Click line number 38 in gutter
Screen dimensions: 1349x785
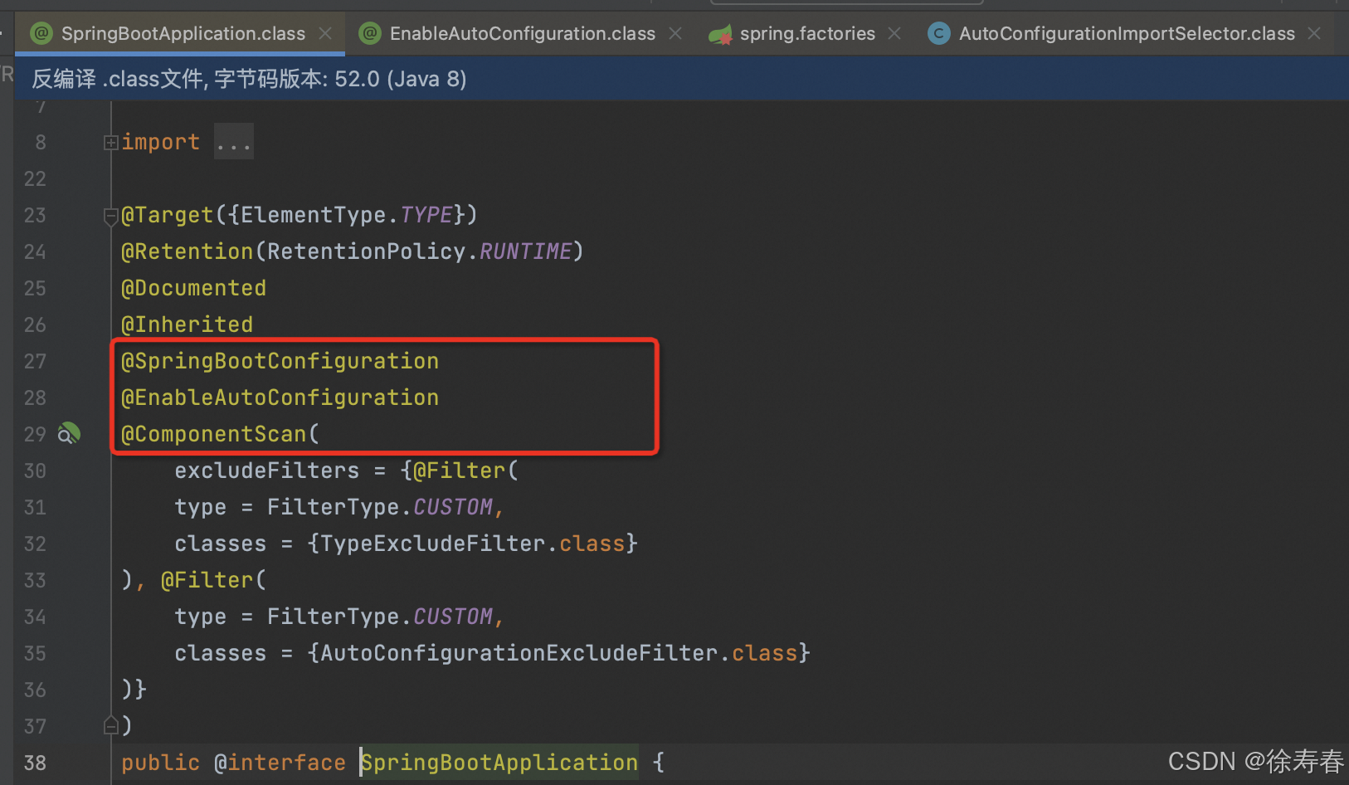35,763
